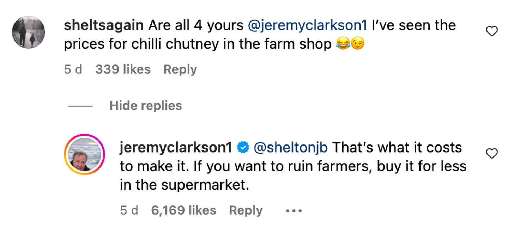This screenshot has width=508, height=228.
Task: View the jeremyclarkson1 story from his avatar
Action: coord(85,154)
